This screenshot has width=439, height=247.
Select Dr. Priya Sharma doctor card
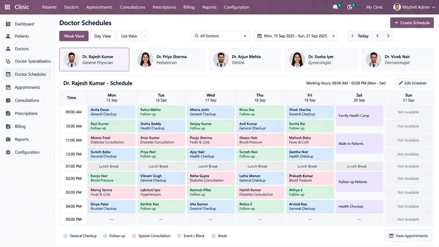(x=169, y=59)
